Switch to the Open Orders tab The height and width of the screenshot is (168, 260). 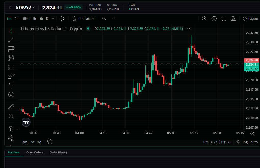35,153
